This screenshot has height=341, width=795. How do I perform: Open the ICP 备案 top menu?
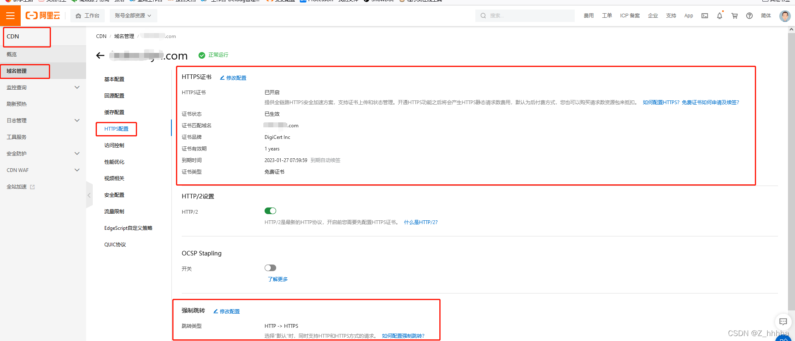(630, 16)
